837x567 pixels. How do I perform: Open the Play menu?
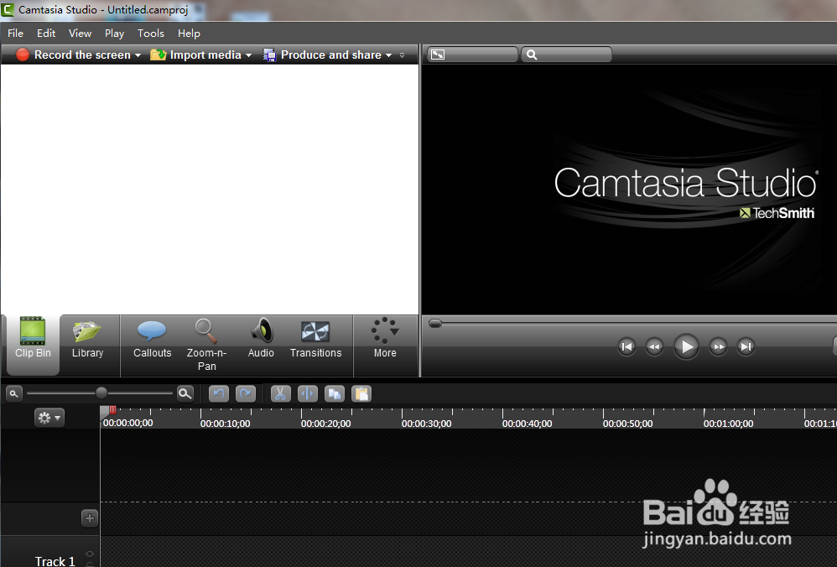[x=114, y=33]
